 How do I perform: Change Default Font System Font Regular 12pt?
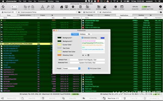[x=87, y=60]
